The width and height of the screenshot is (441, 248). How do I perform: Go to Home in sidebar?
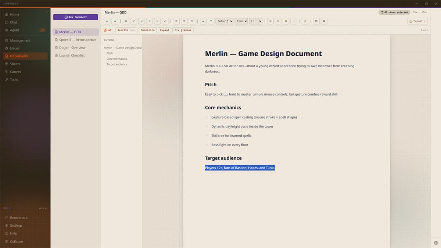click(25, 14)
